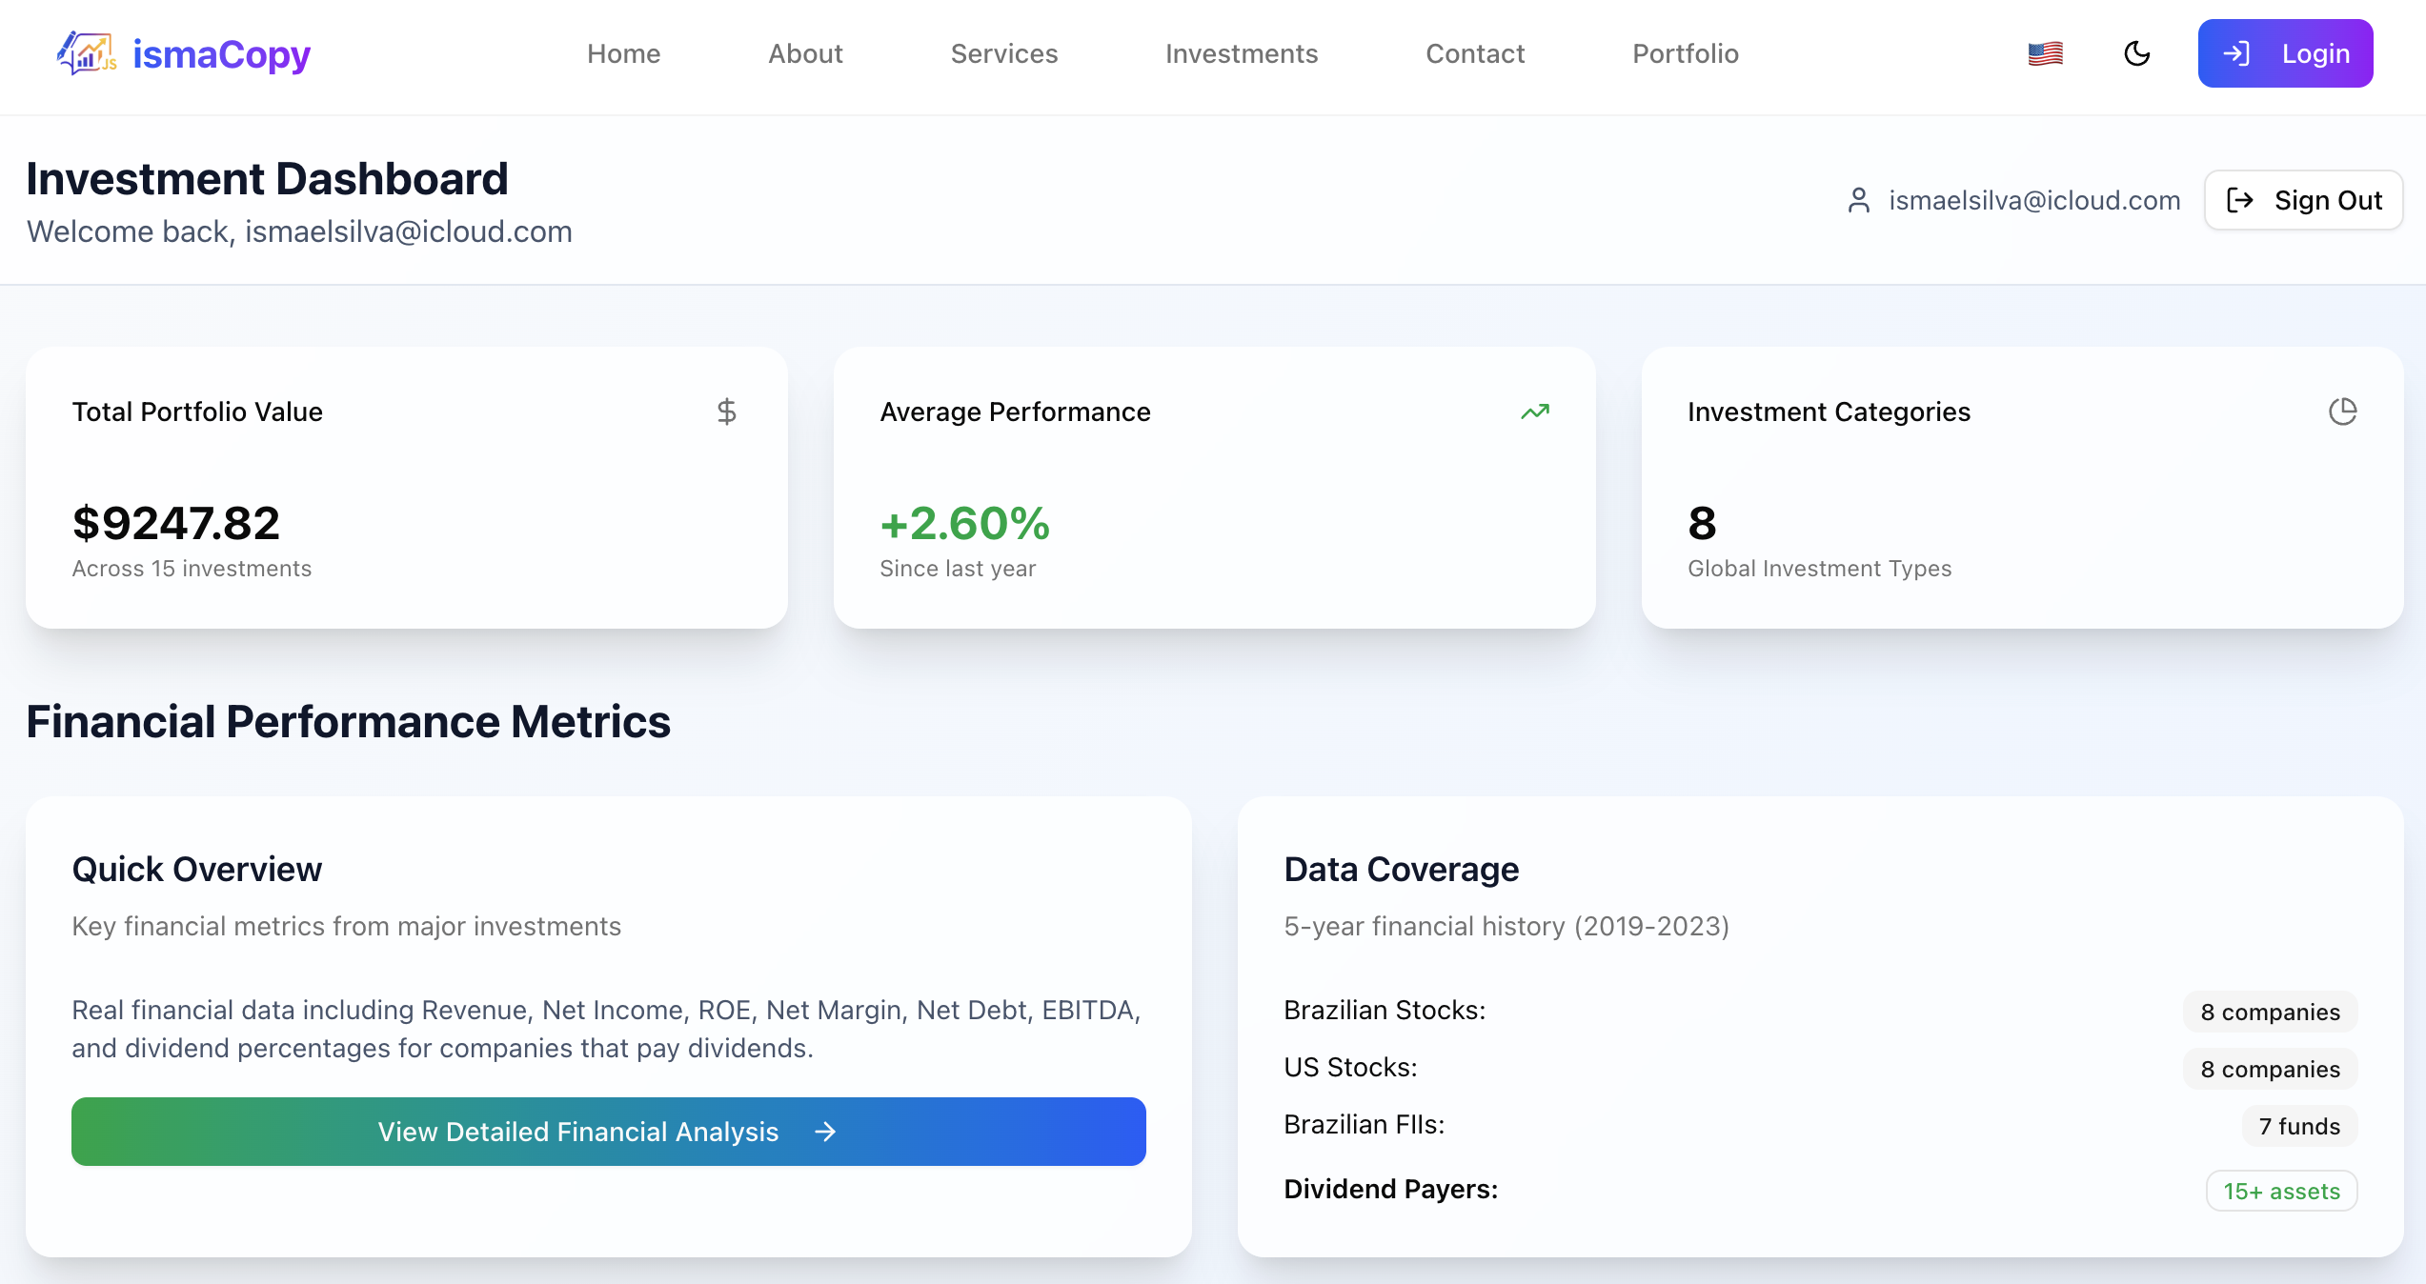Open the Contact page from navigation
The width and height of the screenshot is (2426, 1284).
[x=1474, y=54]
